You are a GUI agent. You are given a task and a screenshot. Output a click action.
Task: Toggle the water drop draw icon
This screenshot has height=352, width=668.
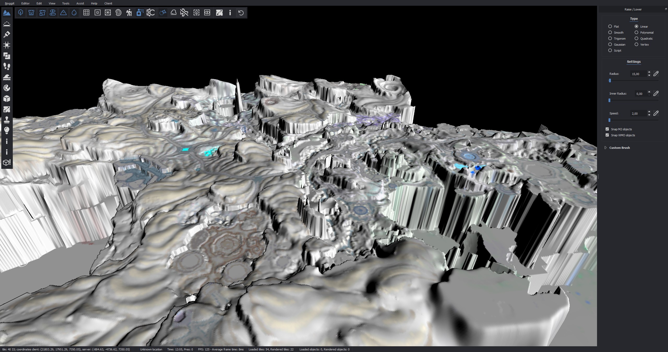pyautogui.click(x=74, y=13)
